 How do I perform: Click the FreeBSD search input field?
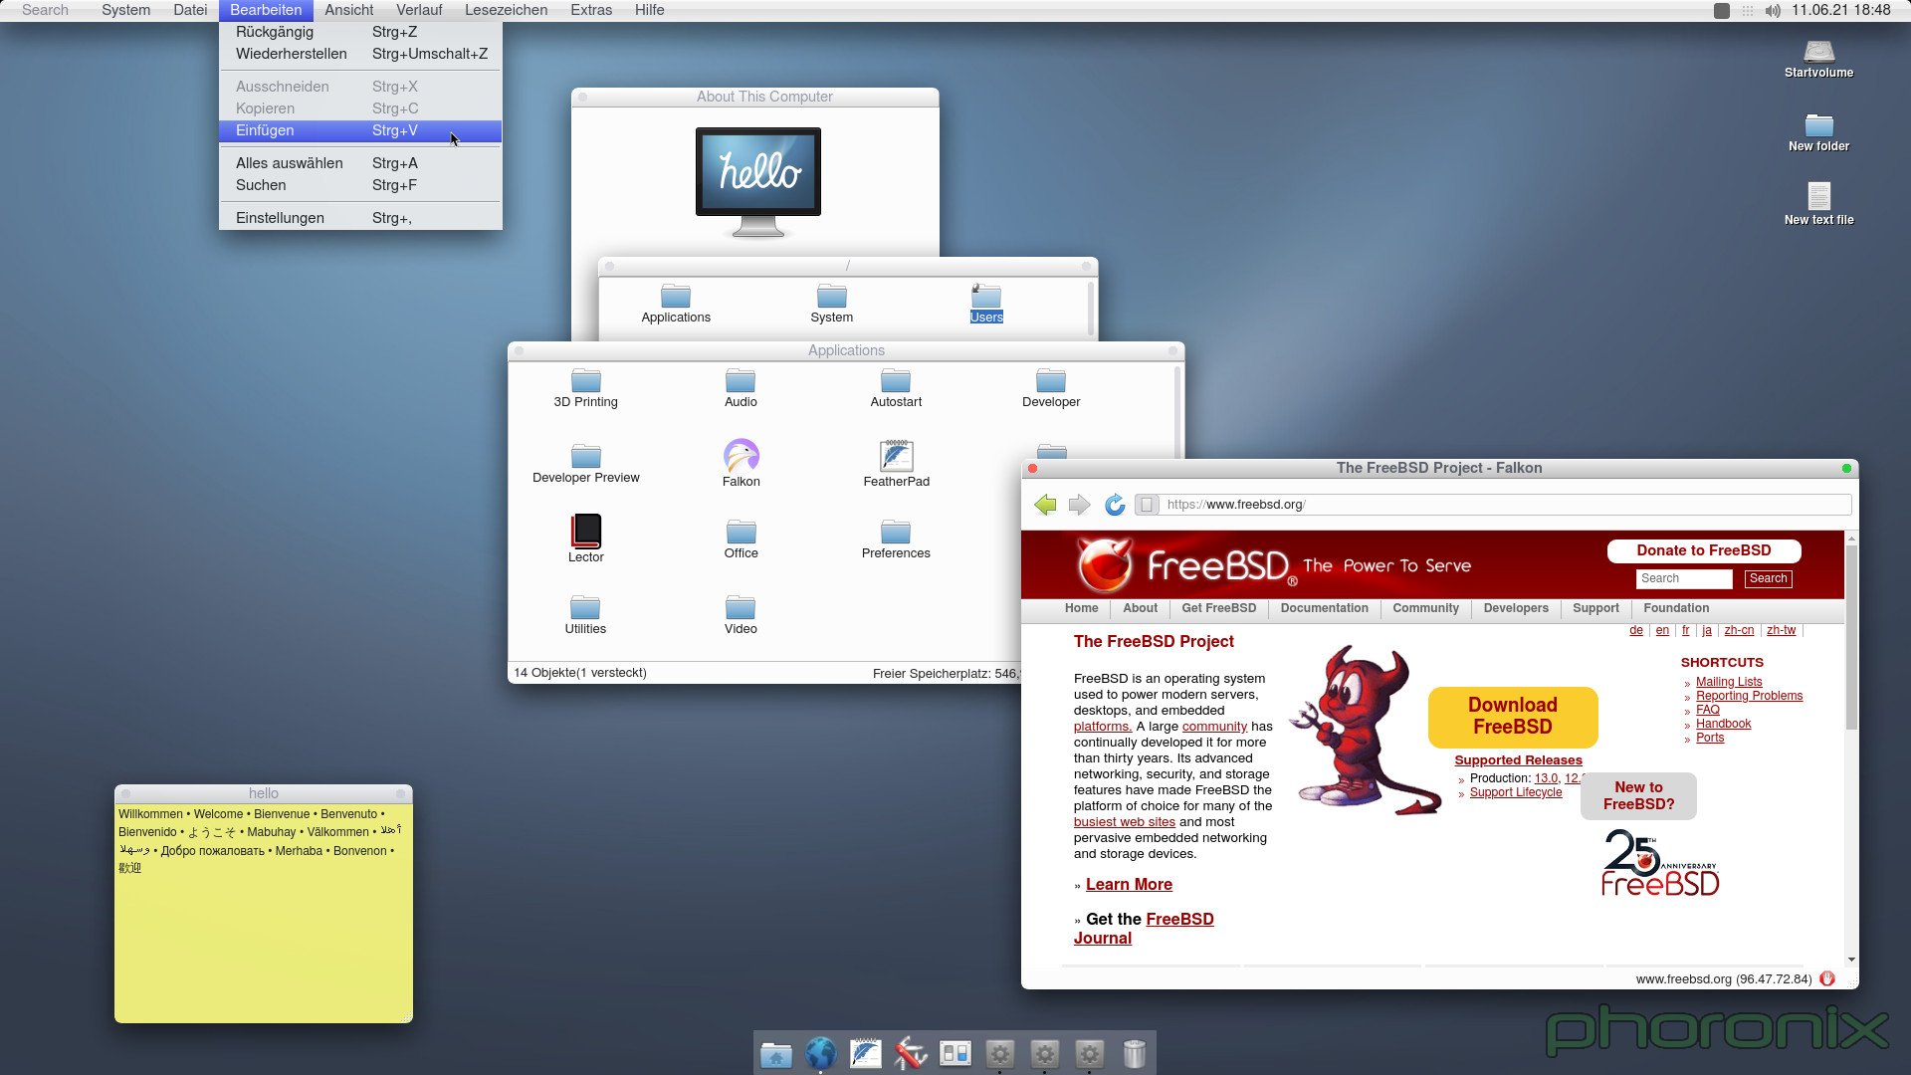click(1685, 577)
